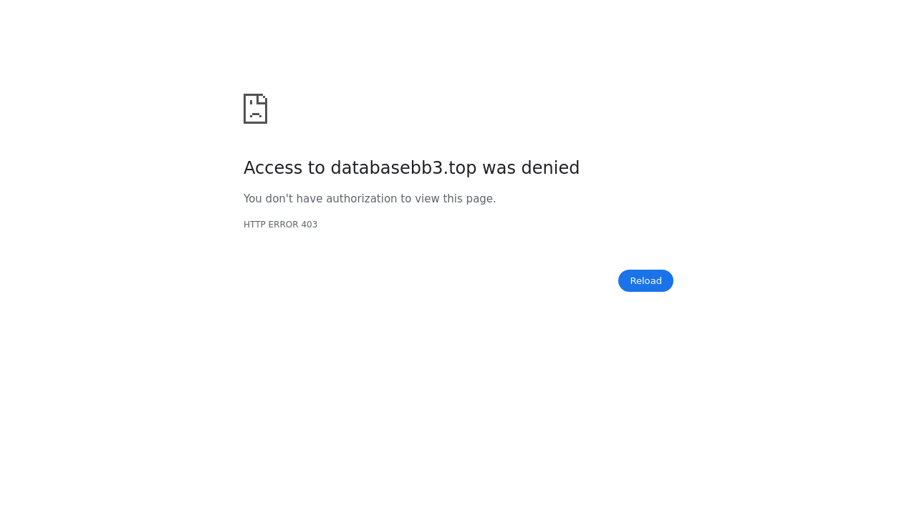Click the sad page error icon
This screenshot has width=917, height=515.
coord(255,109)
